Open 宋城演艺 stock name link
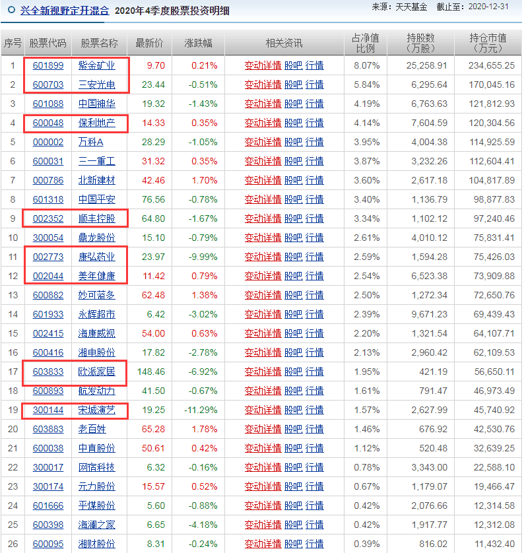524x553 pixels. 96,410
